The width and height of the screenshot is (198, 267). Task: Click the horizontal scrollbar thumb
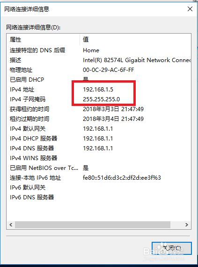pyautogui.click(x=93, y=225)
